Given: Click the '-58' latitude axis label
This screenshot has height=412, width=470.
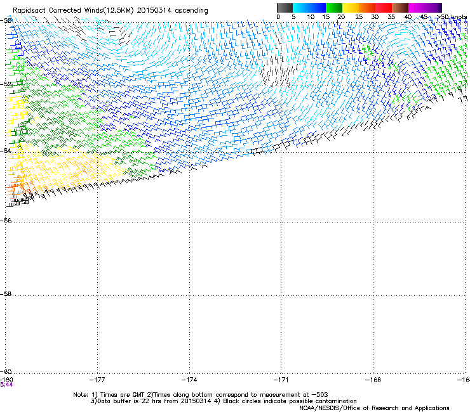Looking at the screenshot, I should coord(6,294).
